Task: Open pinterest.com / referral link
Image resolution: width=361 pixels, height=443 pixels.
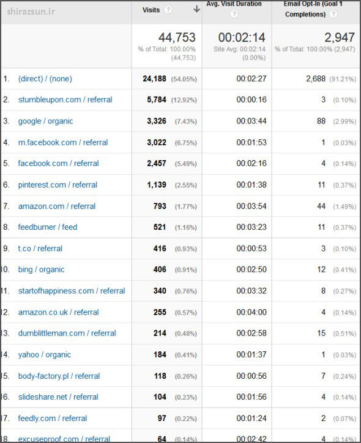Action: point(58,185)
